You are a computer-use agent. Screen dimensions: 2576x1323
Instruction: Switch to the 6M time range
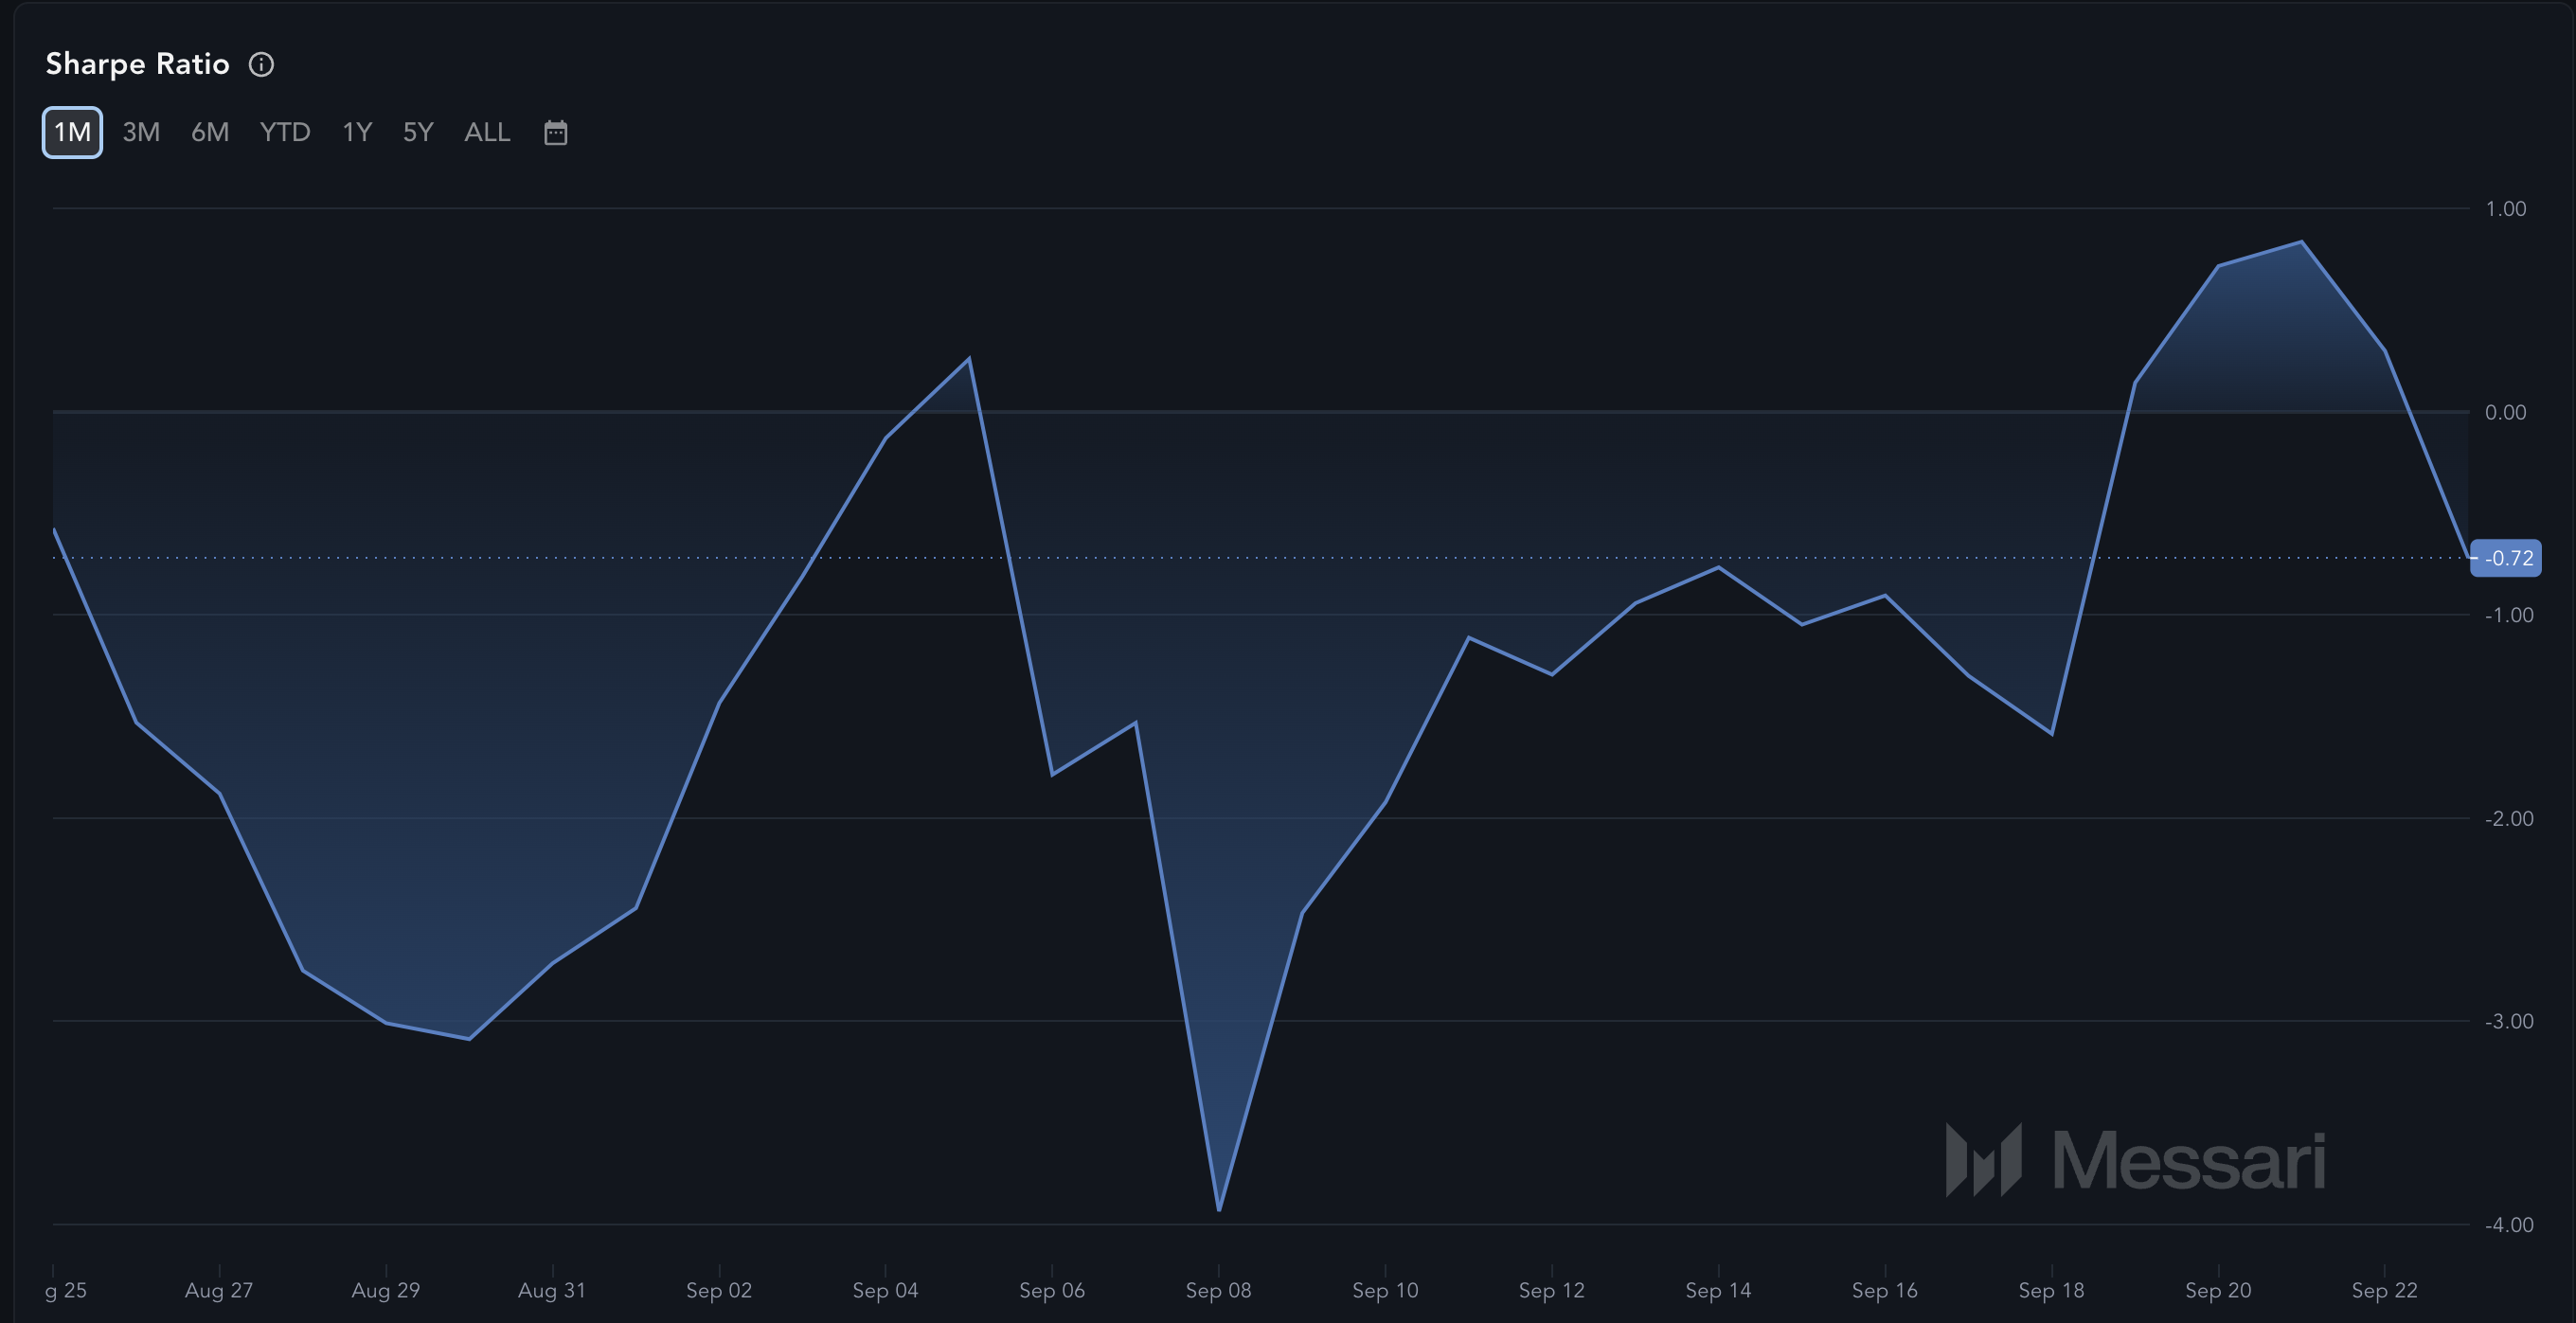pos(210,132)
